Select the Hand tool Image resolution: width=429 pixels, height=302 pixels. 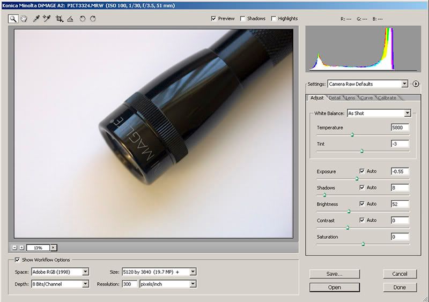tap(24, 19)
